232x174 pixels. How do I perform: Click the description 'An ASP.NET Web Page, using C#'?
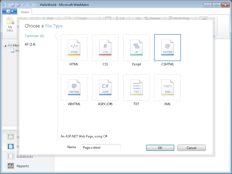[x=84, y=136]
